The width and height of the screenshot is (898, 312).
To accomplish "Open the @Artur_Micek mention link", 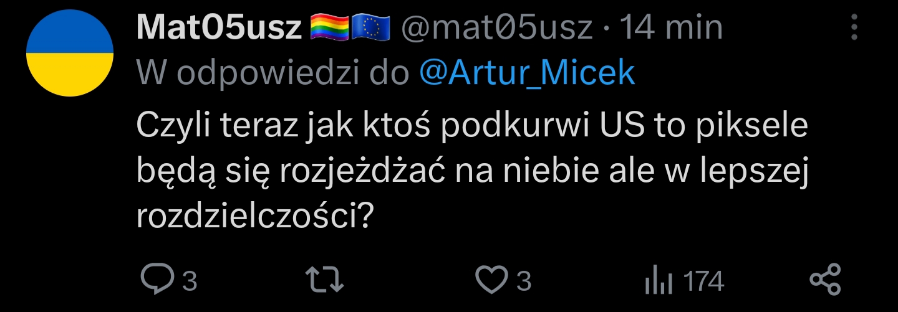I will click(527, 73).
